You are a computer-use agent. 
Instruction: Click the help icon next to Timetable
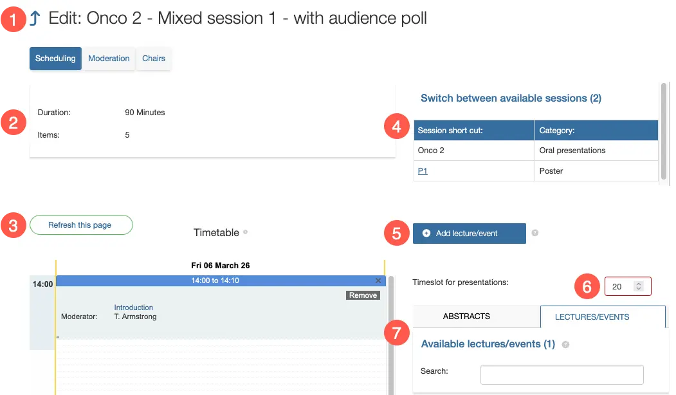coord(246,232)
